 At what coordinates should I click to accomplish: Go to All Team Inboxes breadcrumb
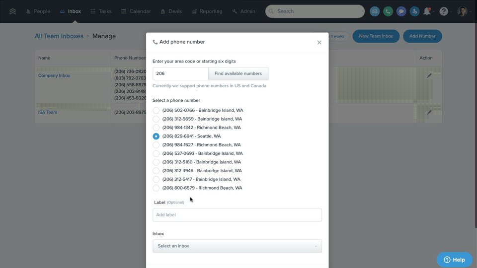[x=59, y=36]
